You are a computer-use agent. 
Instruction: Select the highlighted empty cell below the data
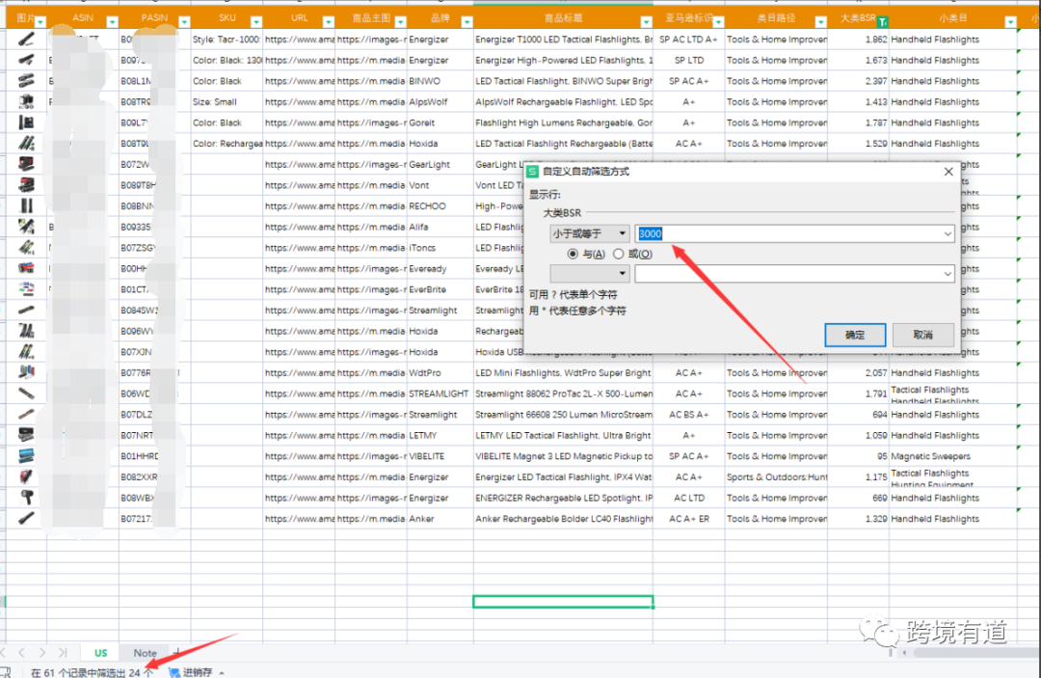563,602
